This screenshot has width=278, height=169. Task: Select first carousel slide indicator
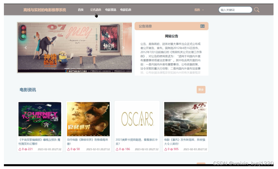pyautogui.click(x=67, y=68)
